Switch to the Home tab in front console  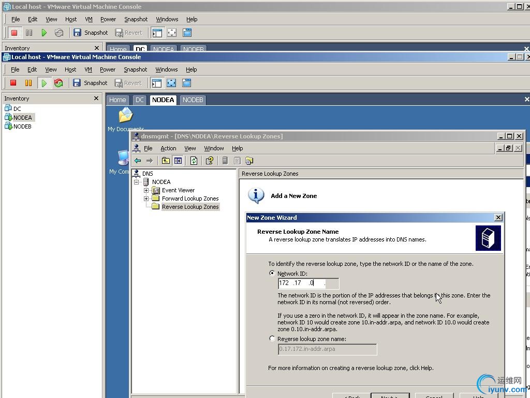(117, 100)
